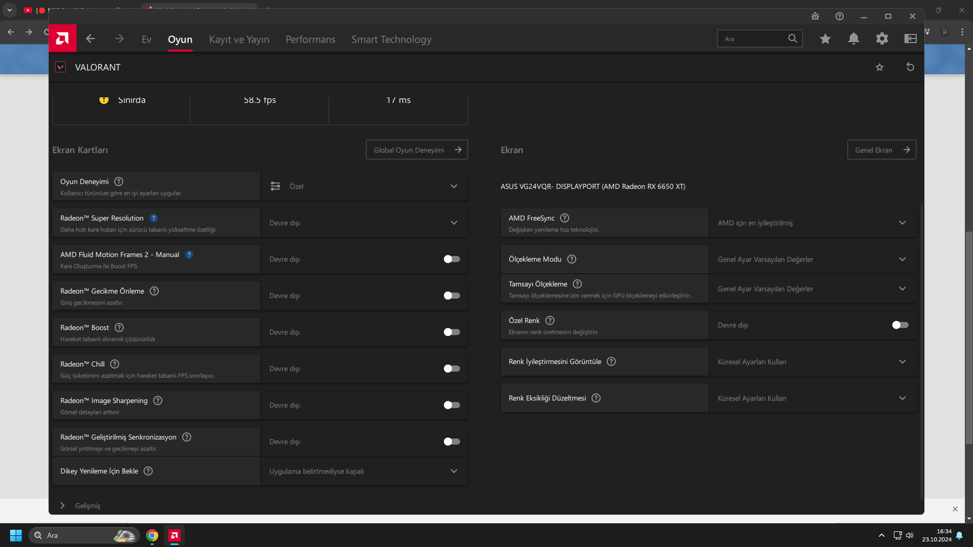Click the Windows taskbar search box
The image size is (973, 547).
pos(85,535)
